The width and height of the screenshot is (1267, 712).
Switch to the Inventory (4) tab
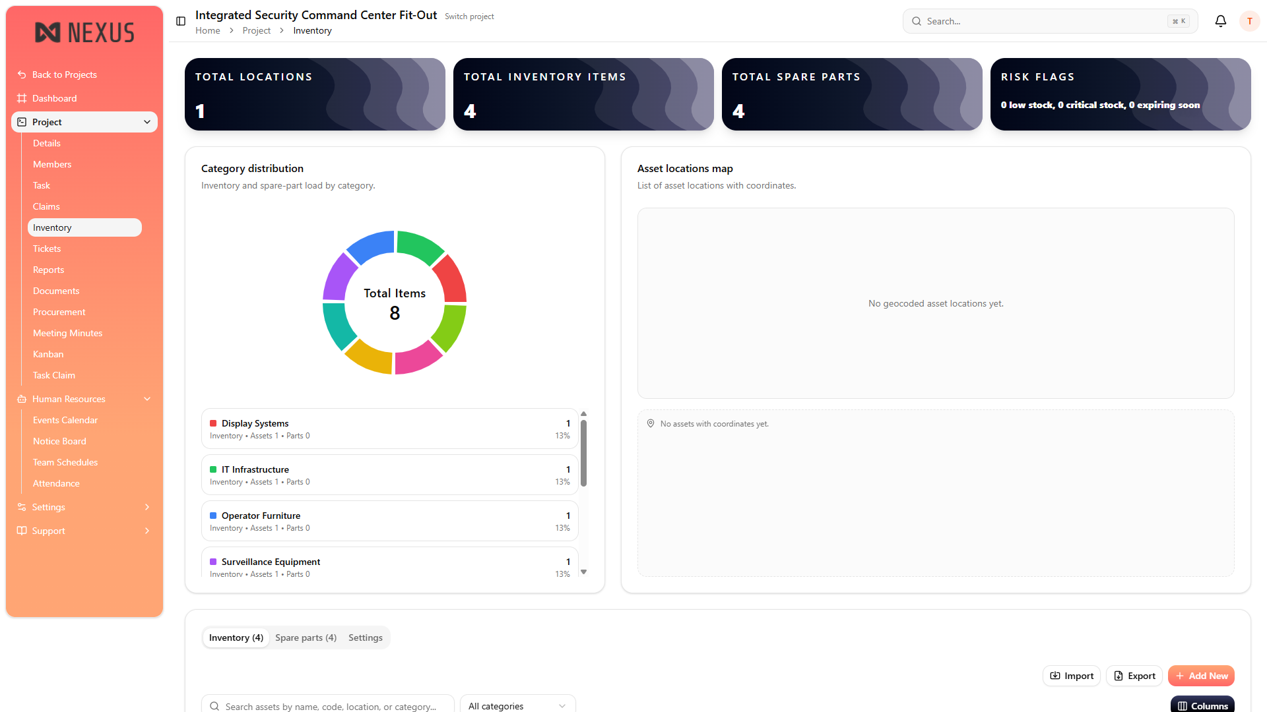coord(236,638)
